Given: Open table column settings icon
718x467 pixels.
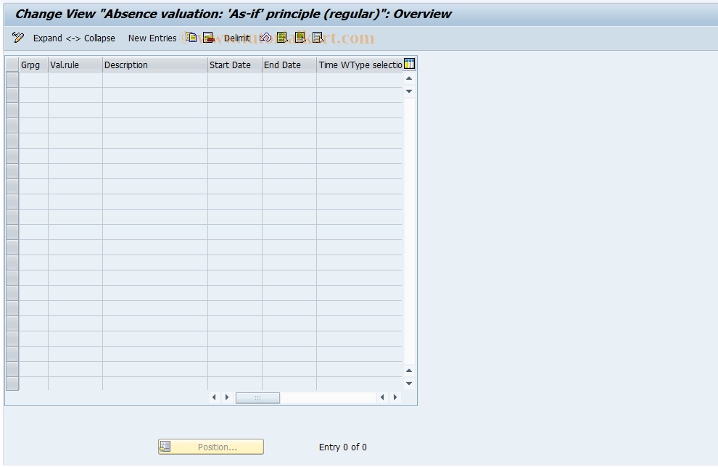Looking at the screenshot, I should [x=409, y=64].
